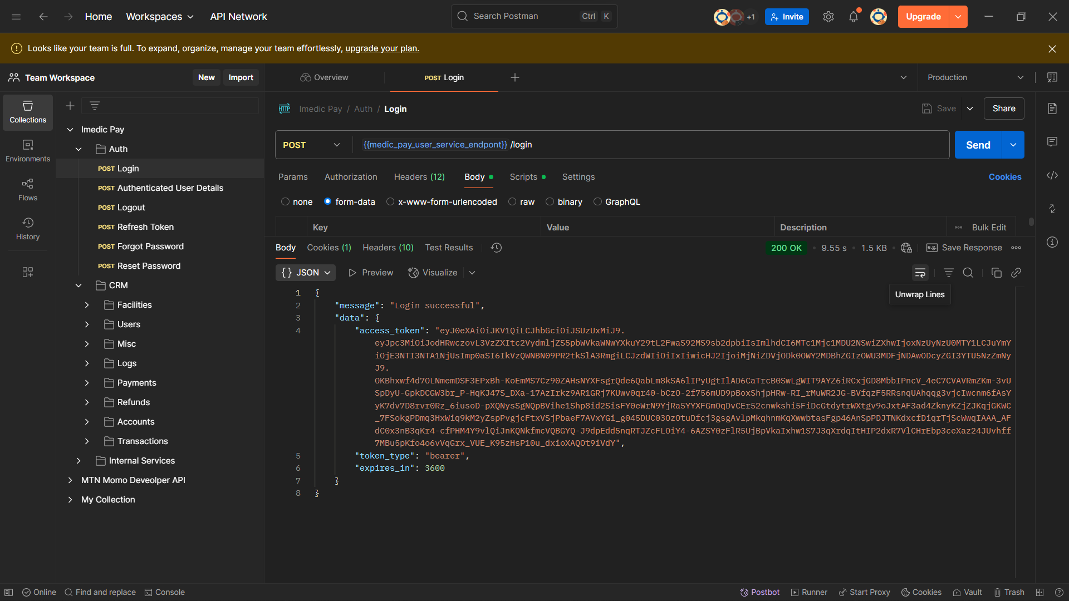Open the JSON format dropdown

(306, 273)
